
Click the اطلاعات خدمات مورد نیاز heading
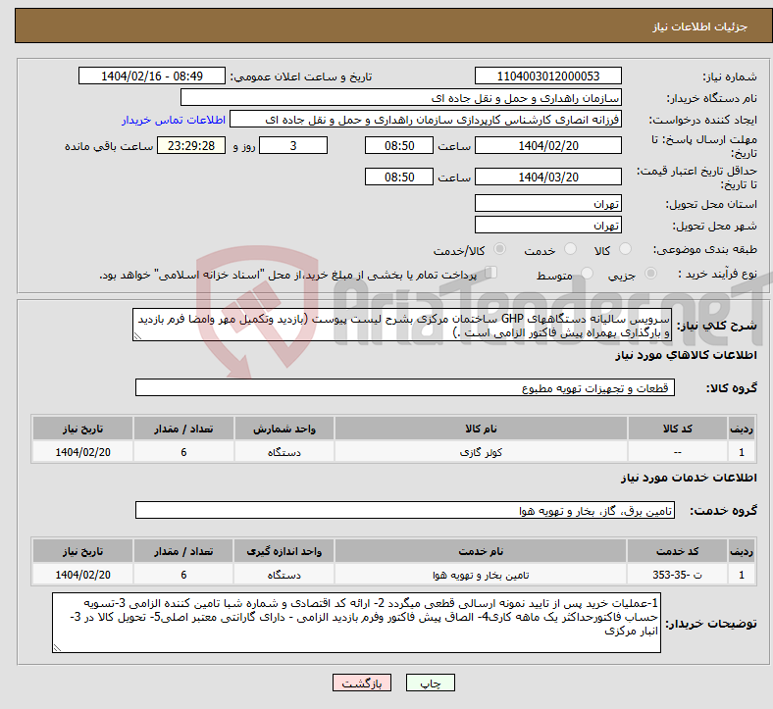point(689,478)
